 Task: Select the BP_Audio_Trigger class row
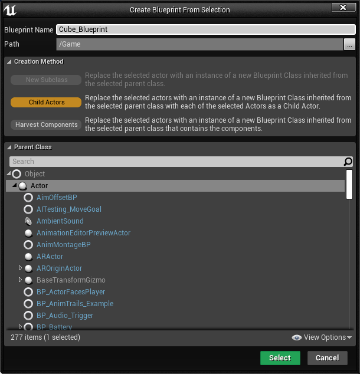[175, 316]
